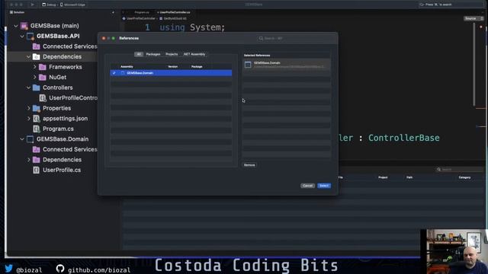488x274 pixels.
Task: Collapse the Controllers folder
Action: (28, 88)
